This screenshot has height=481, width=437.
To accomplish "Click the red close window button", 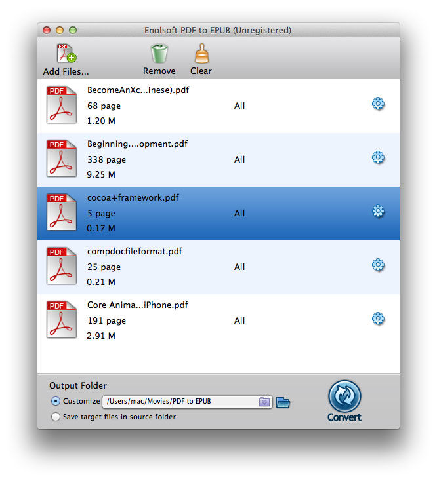I will pyautogui.click(x=47, y=30).
